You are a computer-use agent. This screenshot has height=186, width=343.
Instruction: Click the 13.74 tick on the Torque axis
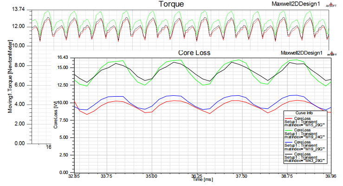(19, 9)
